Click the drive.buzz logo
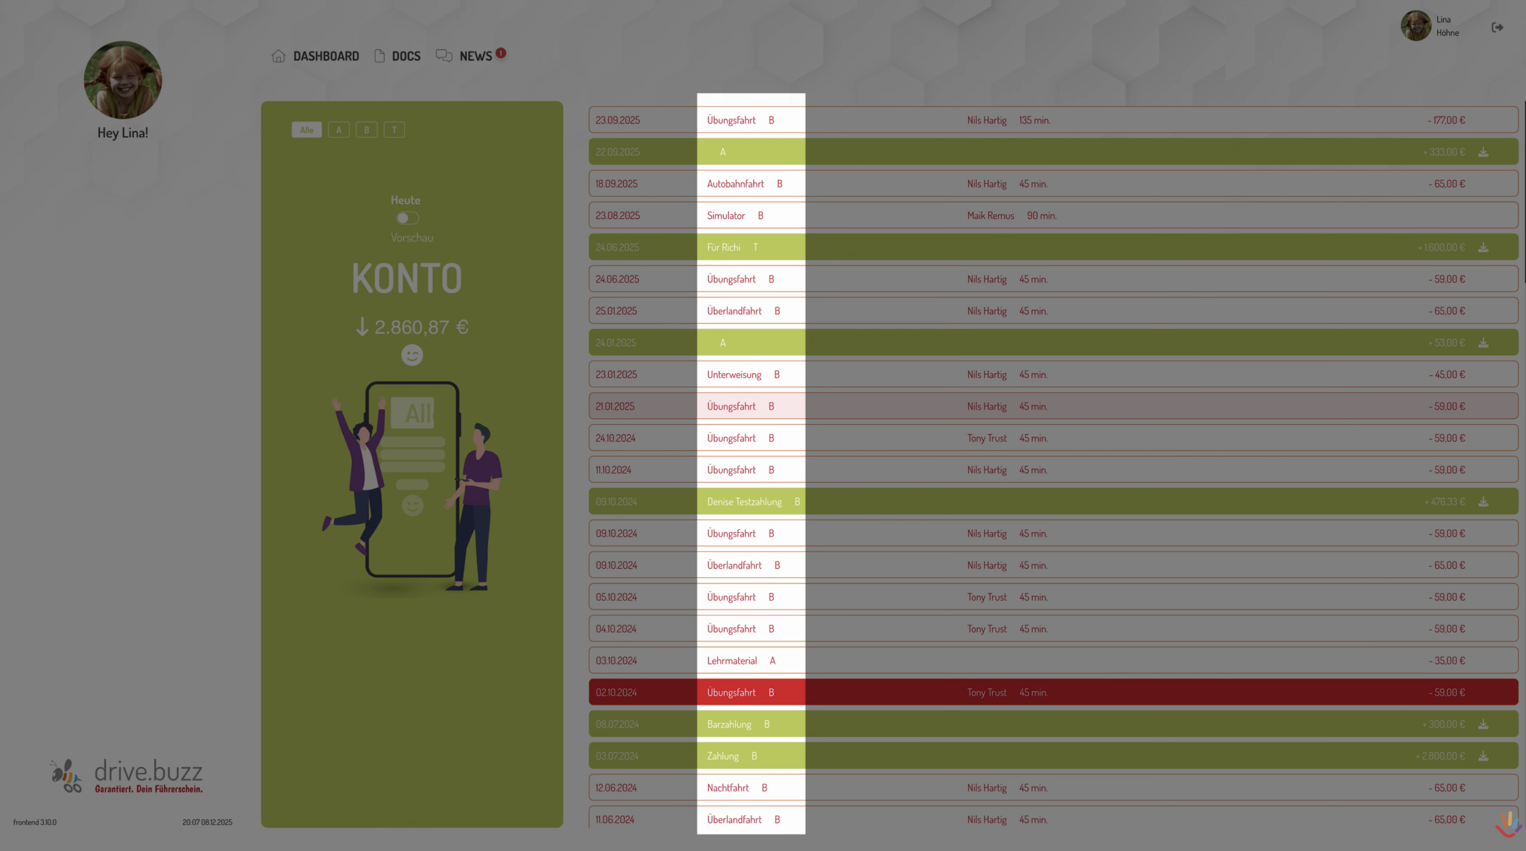Screen dimensions: 1526x851 (x=127, y=776)
